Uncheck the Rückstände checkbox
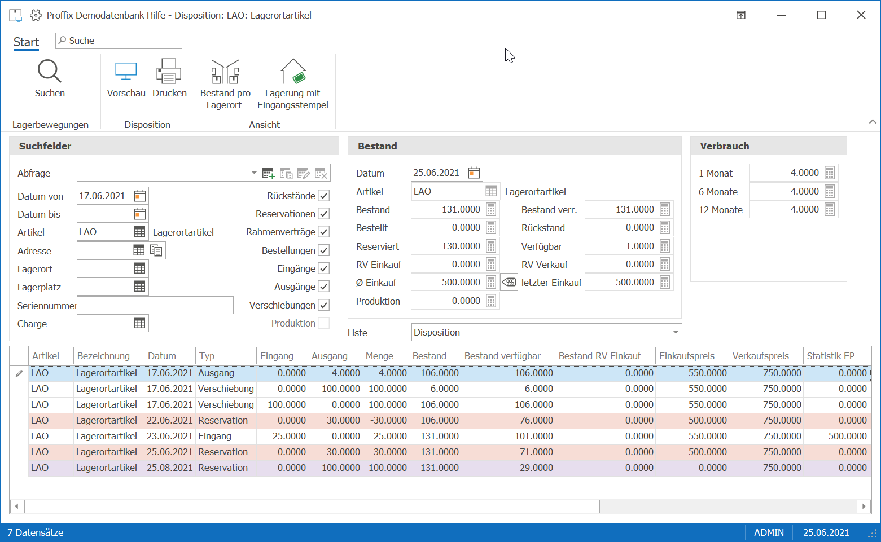The image size is (881, 542). (x=323, y=196)
